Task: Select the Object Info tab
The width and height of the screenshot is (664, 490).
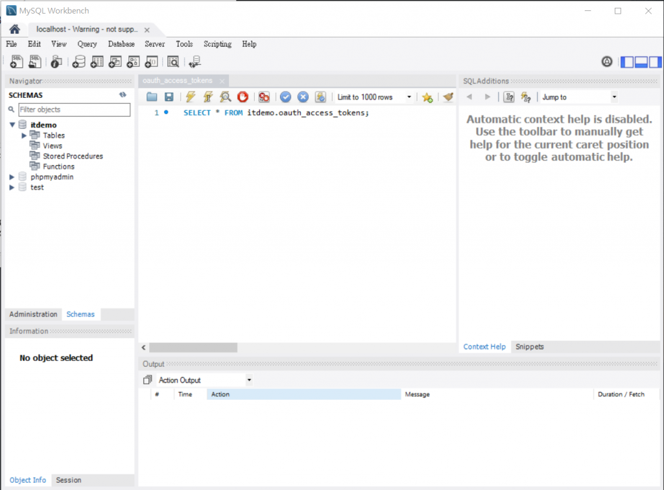Action: [27, 480]
